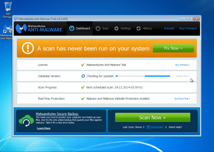Click the Update Now link
Screen dimensions: 214x152
[x=183, y=76]
